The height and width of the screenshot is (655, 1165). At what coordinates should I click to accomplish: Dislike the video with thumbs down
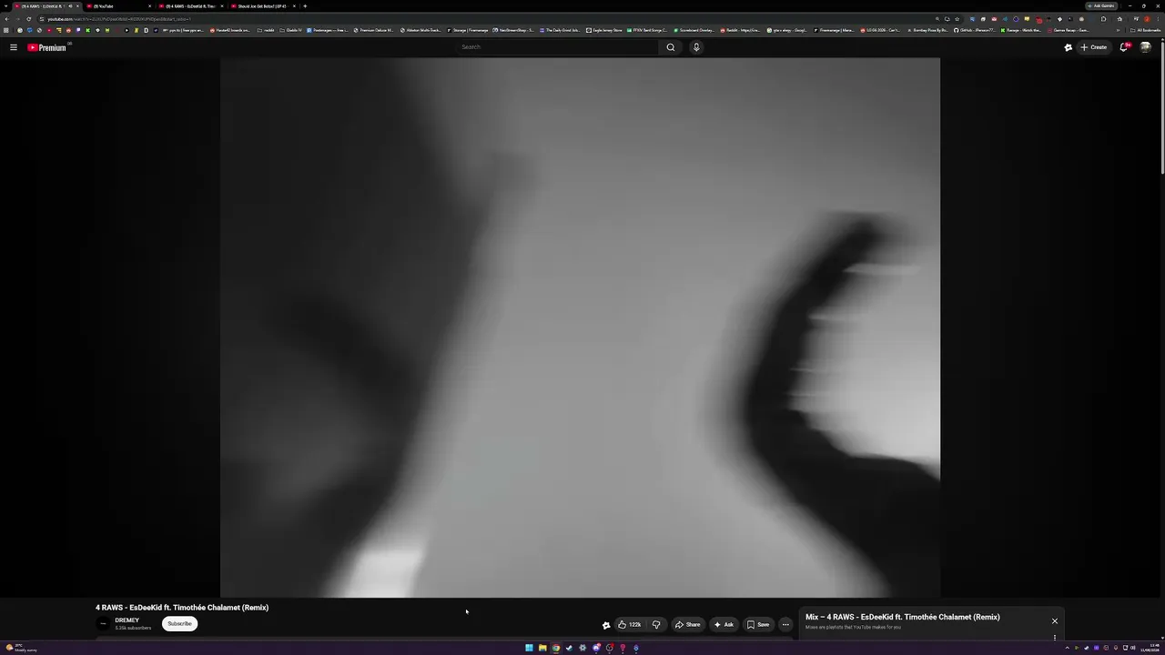point(656,624)
